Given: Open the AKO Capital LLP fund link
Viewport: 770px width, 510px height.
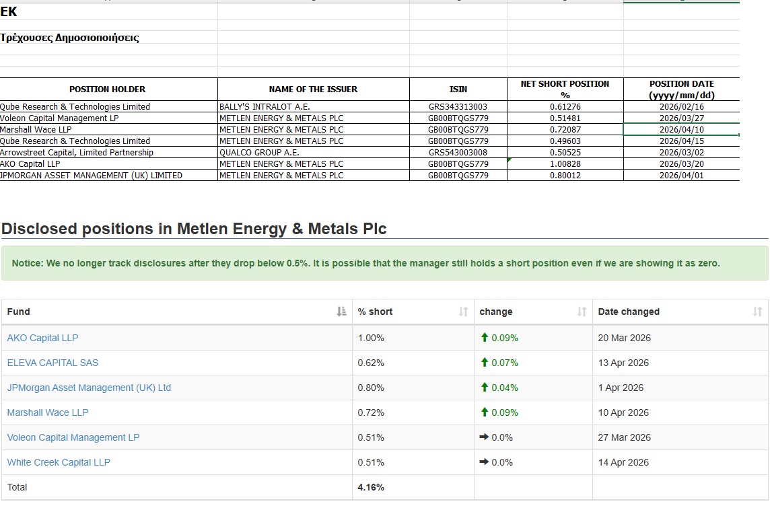Looking at the screenshot, I should coord(42,338).
